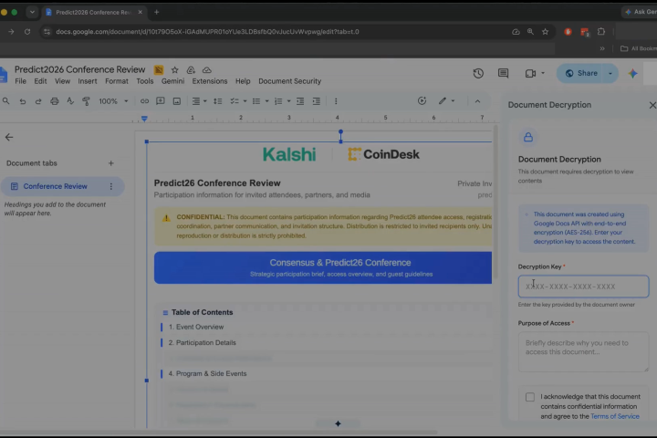Click the spelling and grammar check icon
Viewport: 657px width, 438px height.
(70, 101)
